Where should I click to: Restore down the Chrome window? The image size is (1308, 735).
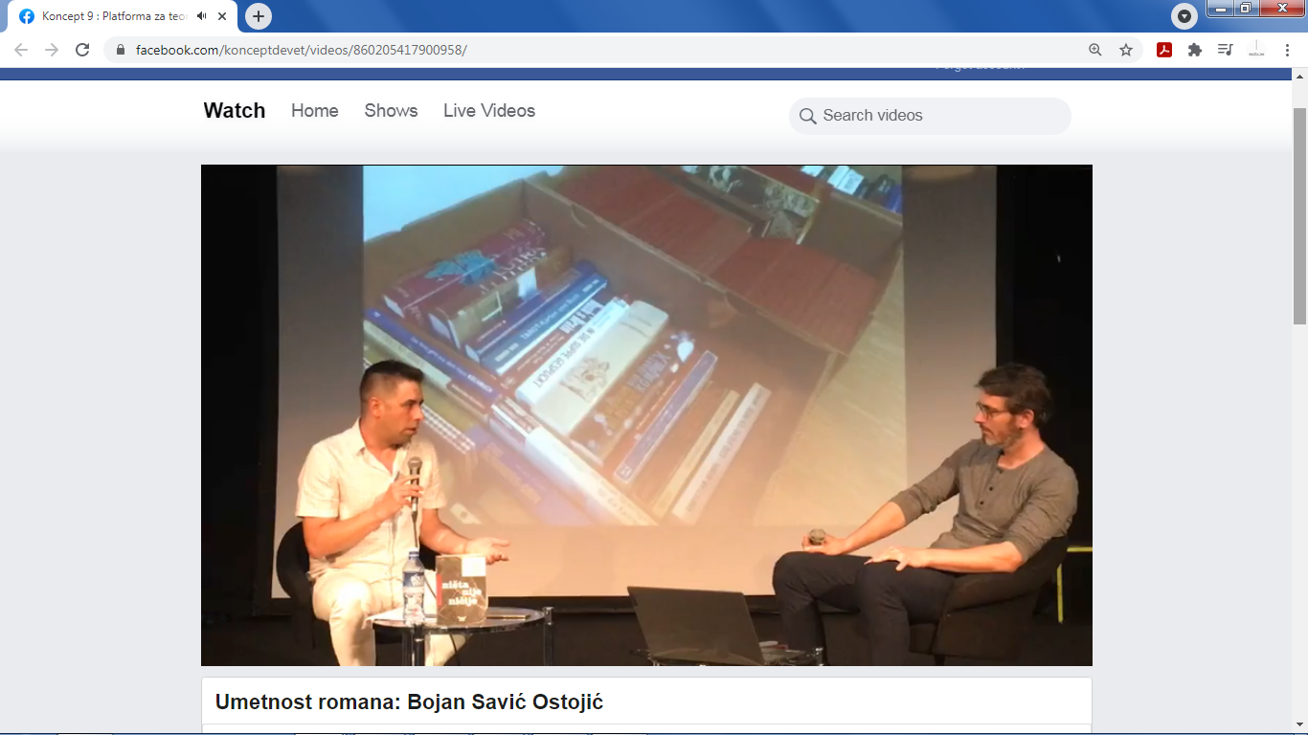[x=1245, y=9]
